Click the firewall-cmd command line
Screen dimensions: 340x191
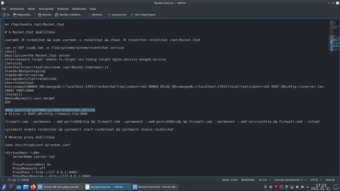point(162,121)
